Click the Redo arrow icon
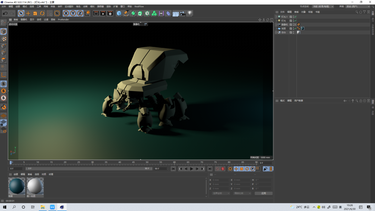This screenshot has width=375, height=211. (x=12, y=14)
